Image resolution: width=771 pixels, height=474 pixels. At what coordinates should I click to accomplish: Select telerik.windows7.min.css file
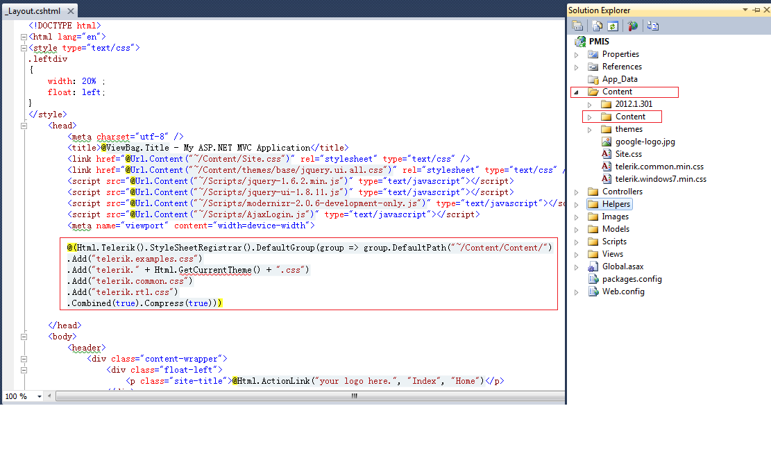pos(654,179)
